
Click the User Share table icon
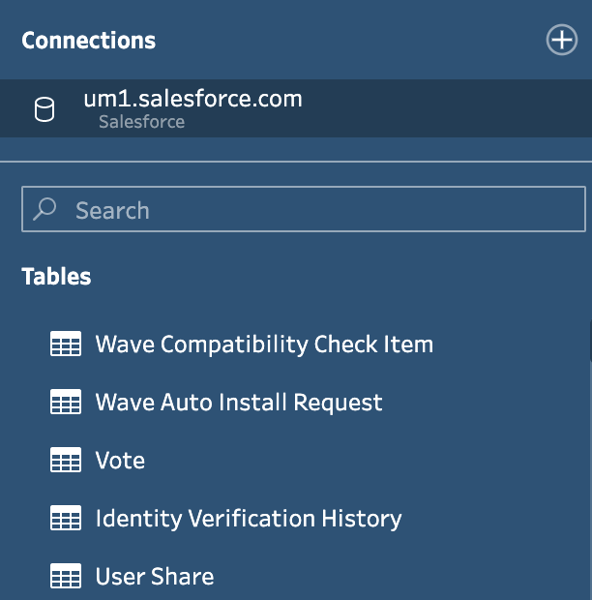66,576
